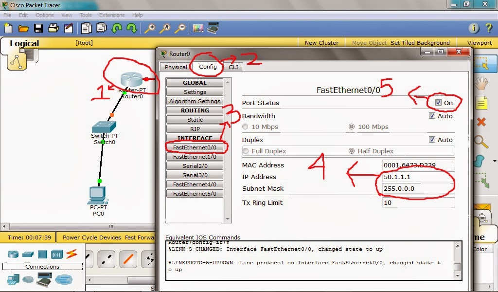Click the Zoom In toolbar icon
Image resolution: width=498 pixels, height=292 pixels.
click(151, 28)
